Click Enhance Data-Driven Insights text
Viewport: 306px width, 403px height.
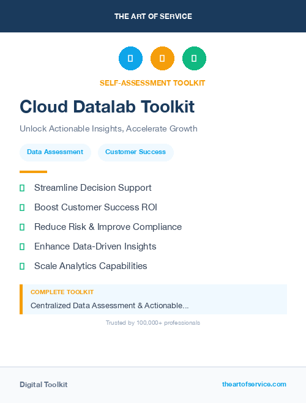tap(95, 246)
